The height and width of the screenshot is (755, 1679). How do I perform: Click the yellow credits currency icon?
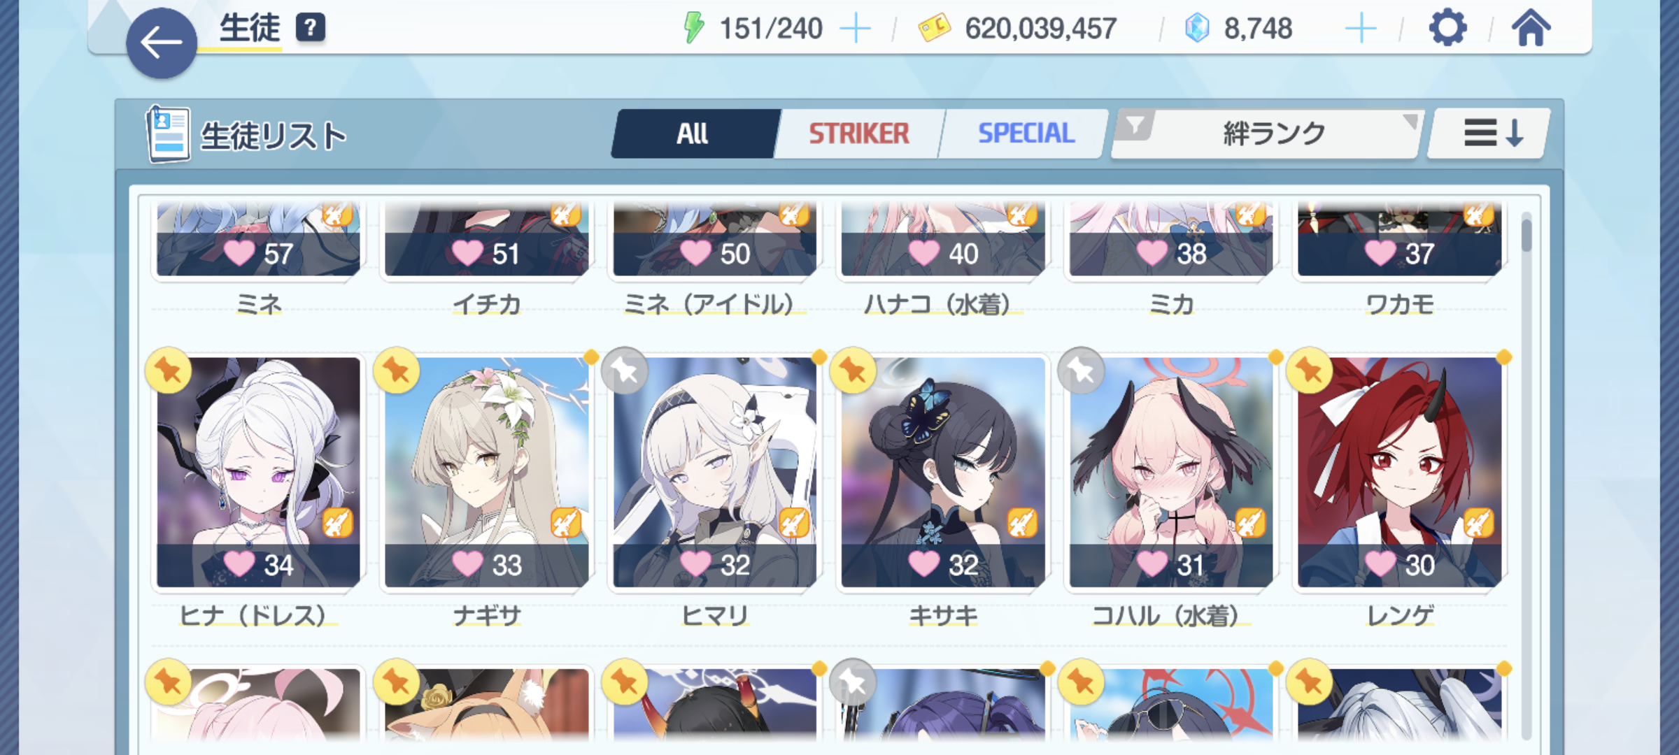point(934,29)
